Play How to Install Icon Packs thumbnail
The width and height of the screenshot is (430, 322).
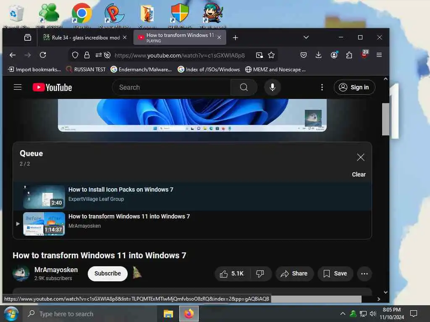tap(44, 197)
